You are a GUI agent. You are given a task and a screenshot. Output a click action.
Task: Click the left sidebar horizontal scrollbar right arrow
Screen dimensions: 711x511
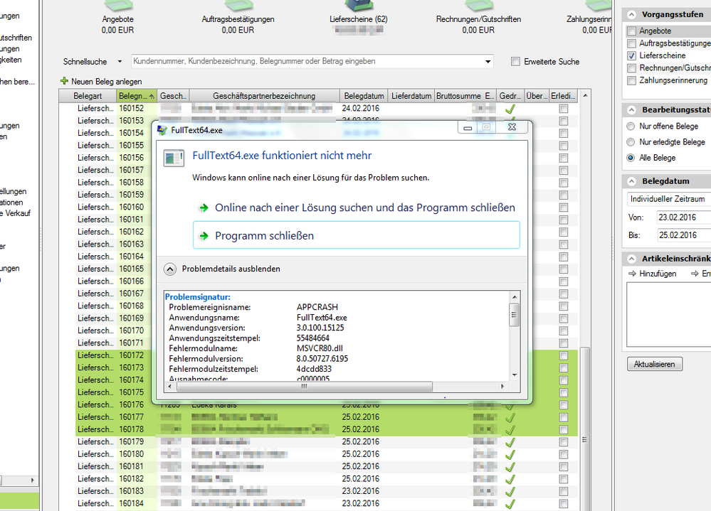point(33,480)
